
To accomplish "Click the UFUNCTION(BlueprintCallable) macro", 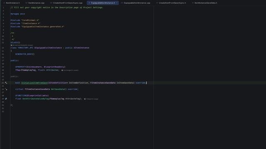I will click(x=32, y=96).
